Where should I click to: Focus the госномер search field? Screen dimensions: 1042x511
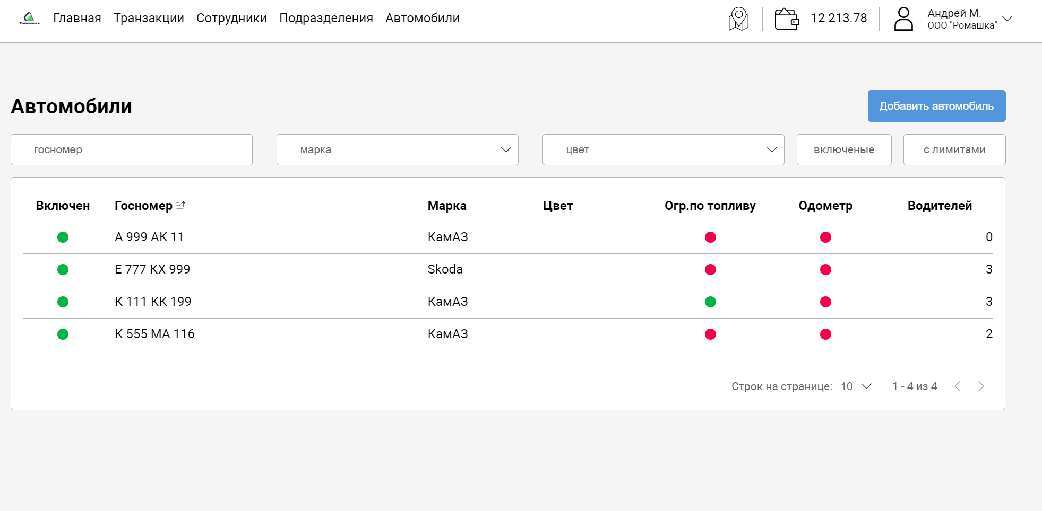132,150
